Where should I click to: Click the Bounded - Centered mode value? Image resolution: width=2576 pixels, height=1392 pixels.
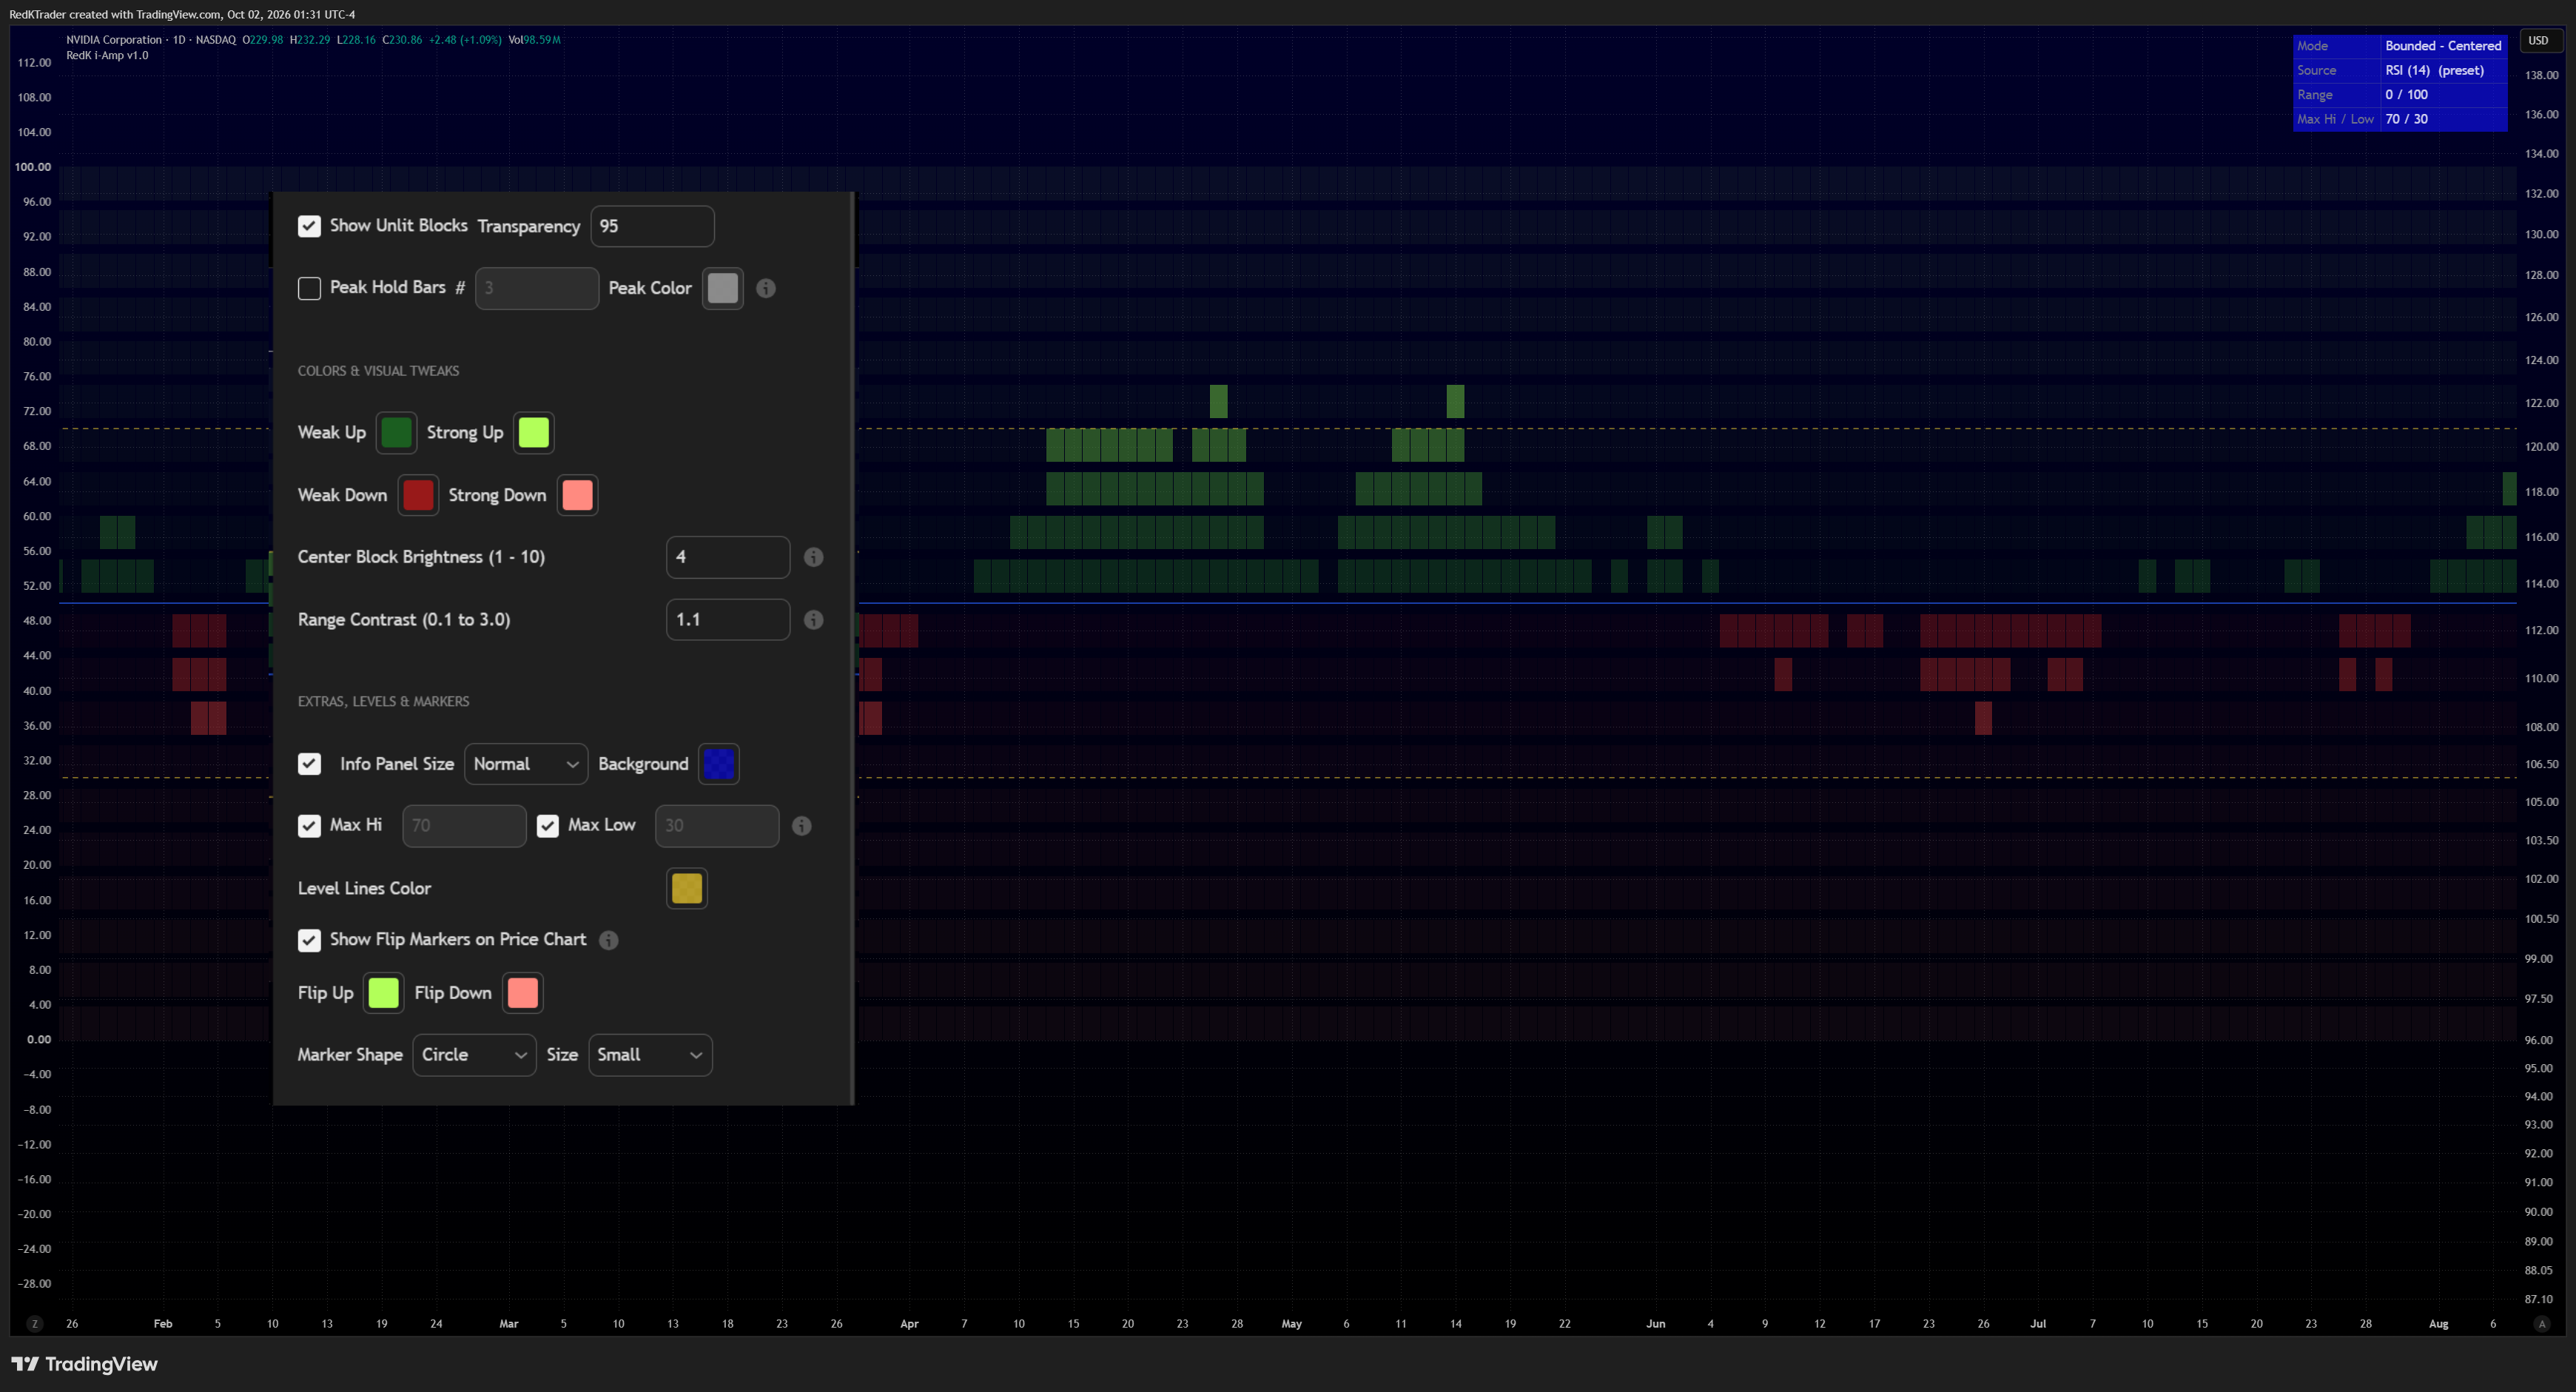2443,46
